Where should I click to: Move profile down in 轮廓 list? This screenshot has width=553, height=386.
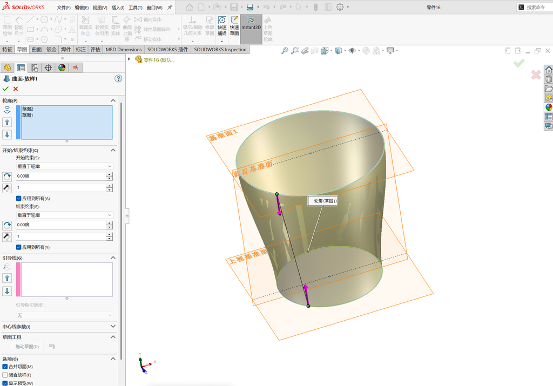coord(6,134)
